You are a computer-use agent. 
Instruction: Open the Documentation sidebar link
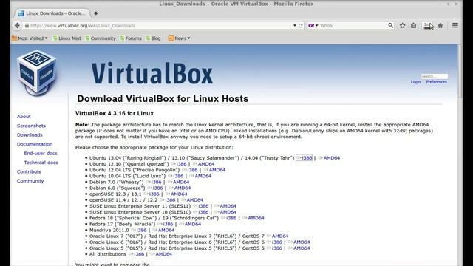point(35,144)
